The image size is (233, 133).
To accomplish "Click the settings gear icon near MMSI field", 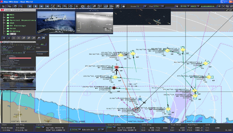I will pyautogui.click(x=219, y=6).
